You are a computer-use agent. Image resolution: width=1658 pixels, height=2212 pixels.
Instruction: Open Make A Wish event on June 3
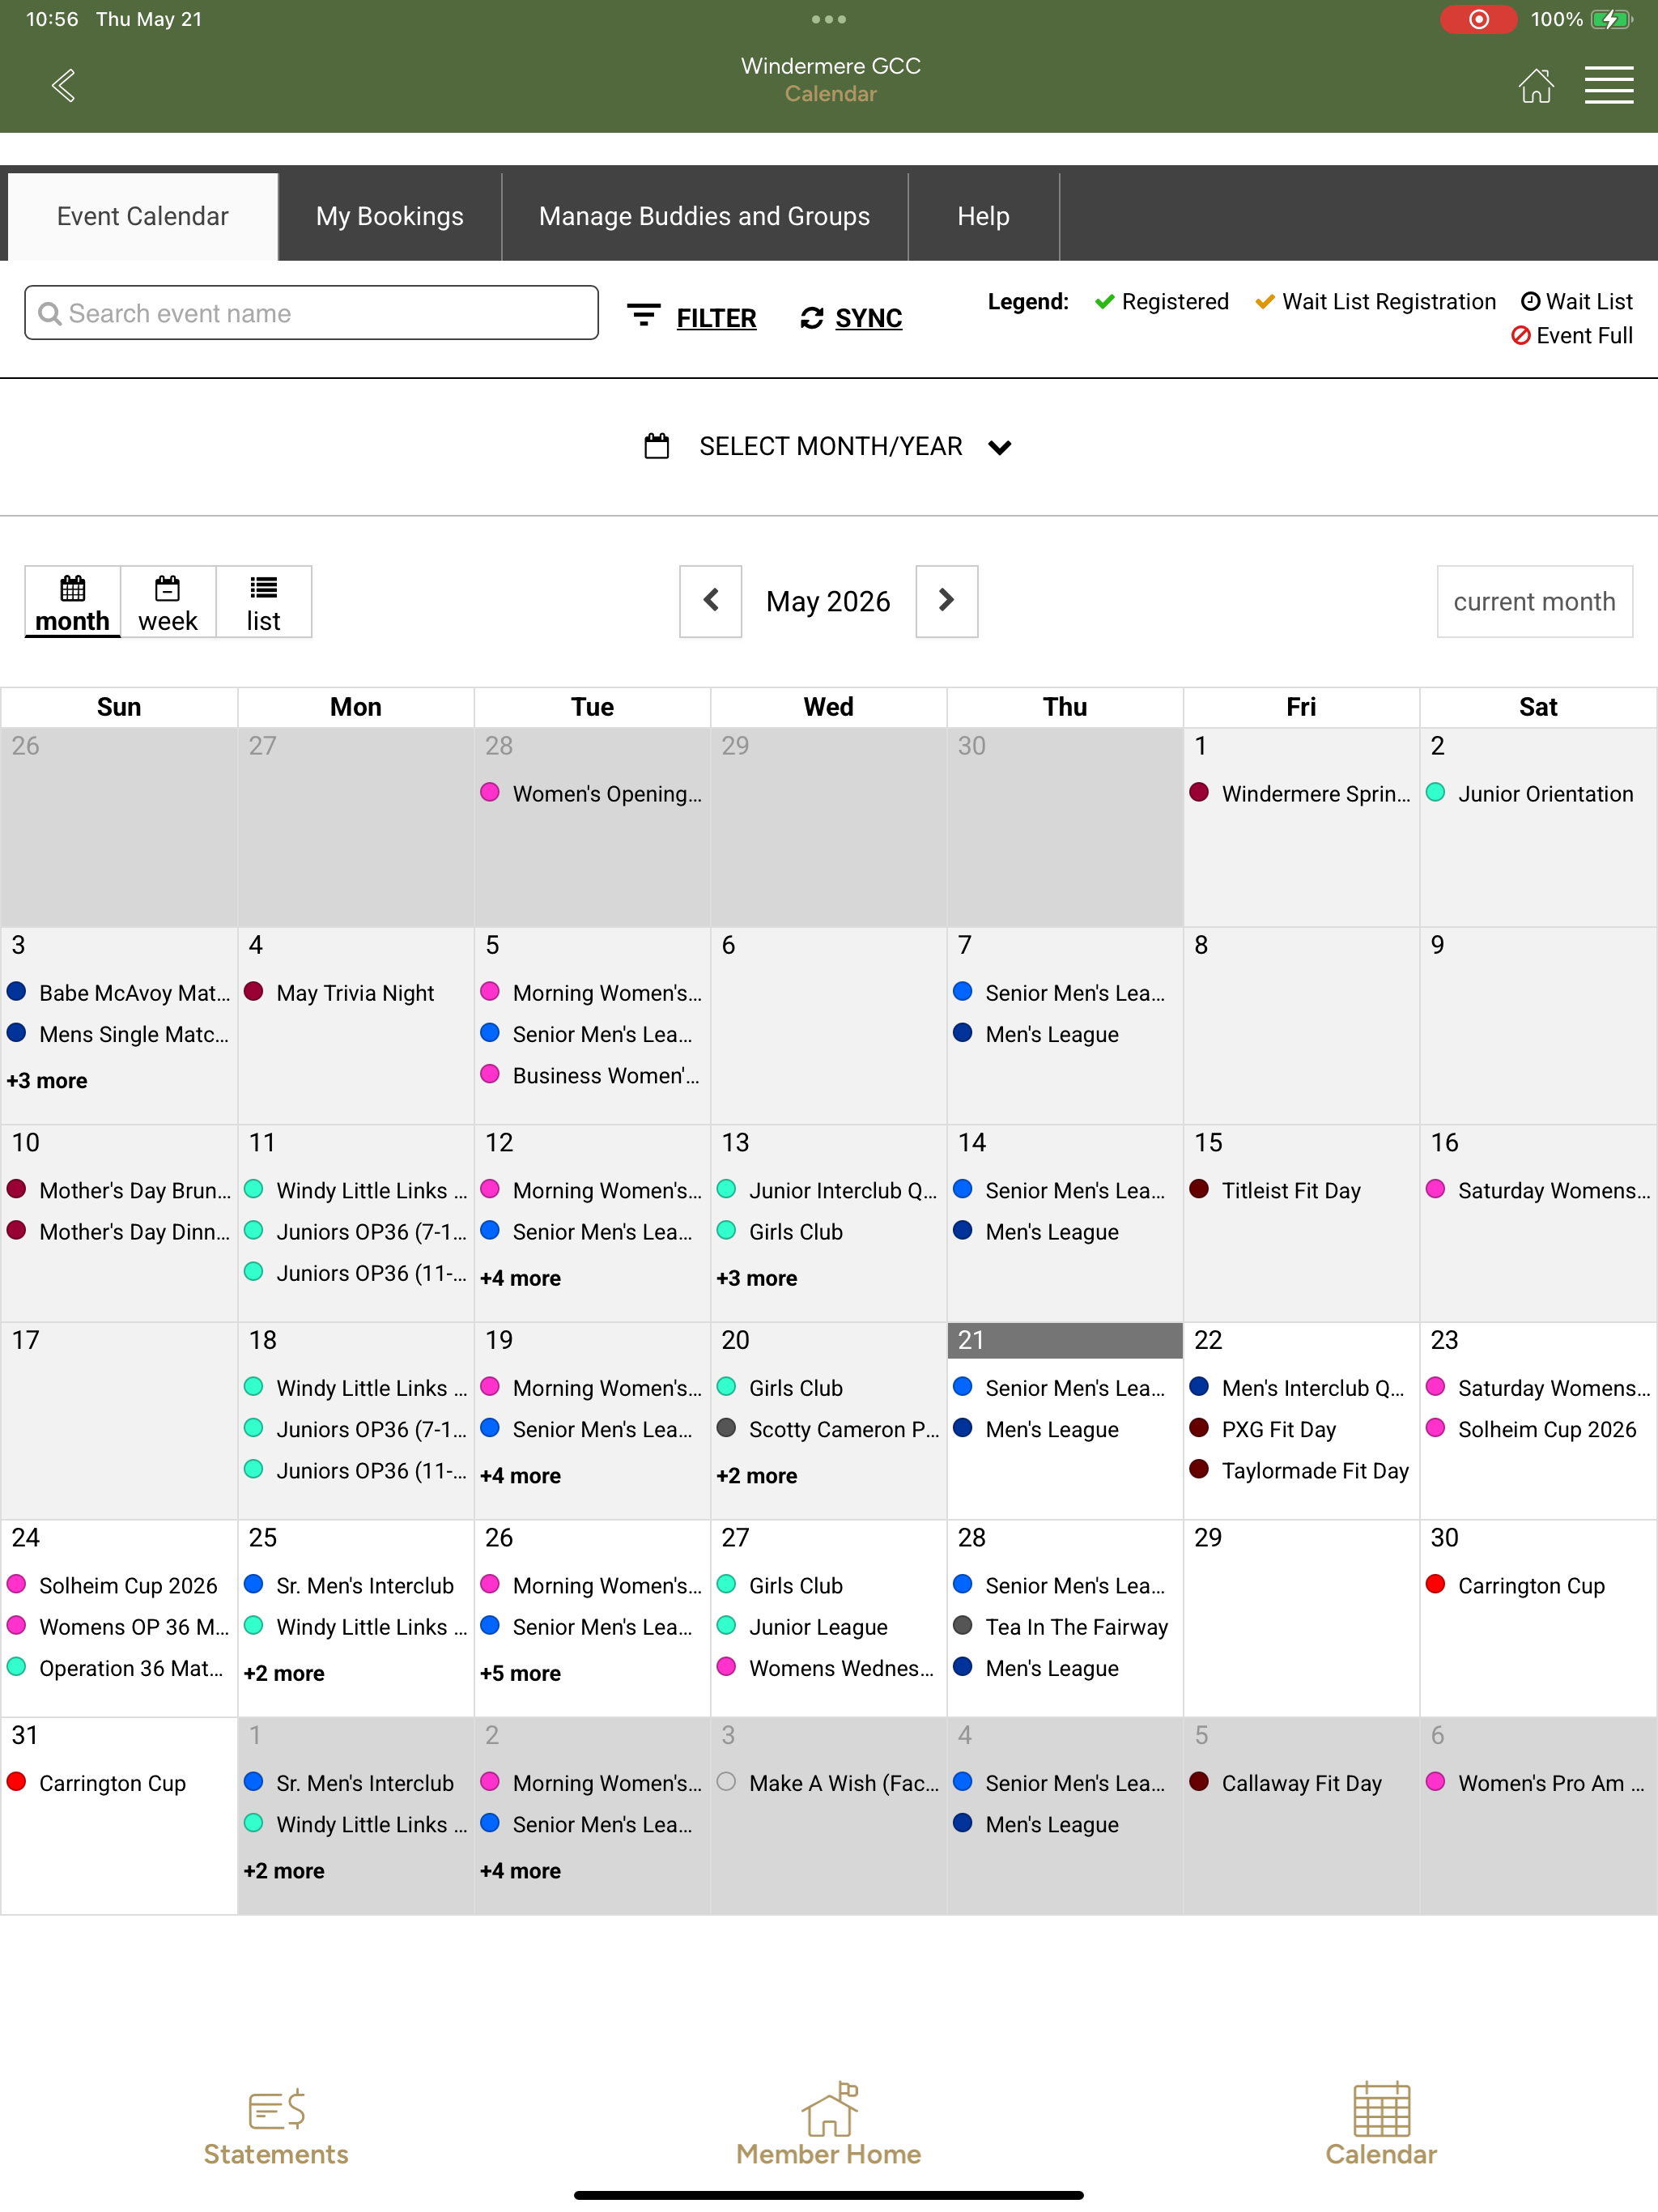click(x=828, y=1783)
